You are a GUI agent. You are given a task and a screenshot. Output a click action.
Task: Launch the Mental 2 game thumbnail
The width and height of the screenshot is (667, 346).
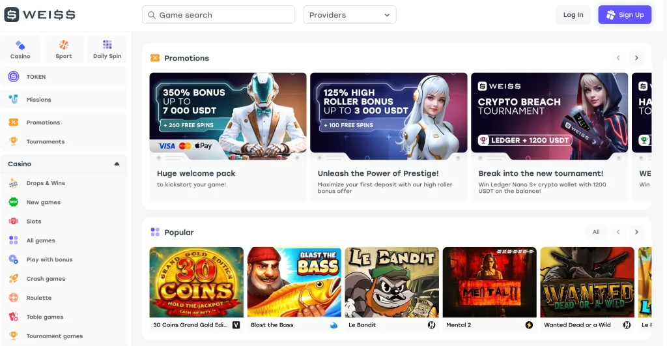tap(490, 282)
